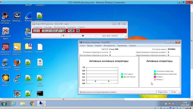The image size is (193, 109).
Task: Click the cyan Этот навык legend swatch
Action: [122, 74]
